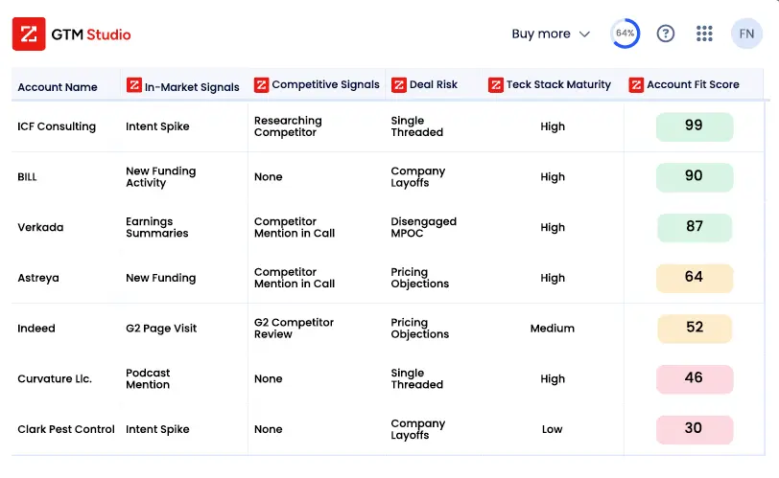Open the Indeed account
779x478 pixels.
(36, 329)
